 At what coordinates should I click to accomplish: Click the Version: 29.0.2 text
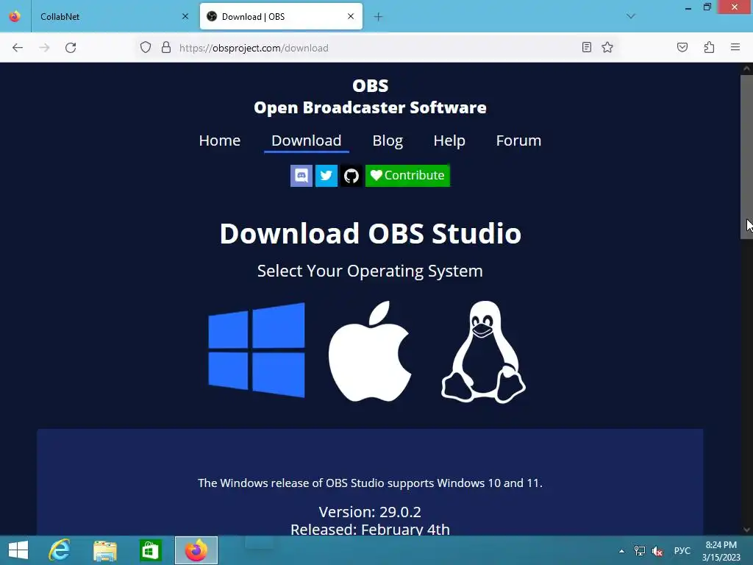click(370, 512)
